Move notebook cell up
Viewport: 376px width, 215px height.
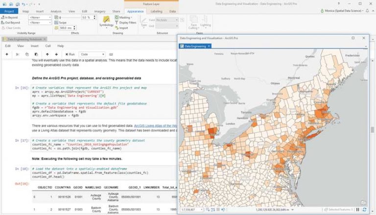47,54
